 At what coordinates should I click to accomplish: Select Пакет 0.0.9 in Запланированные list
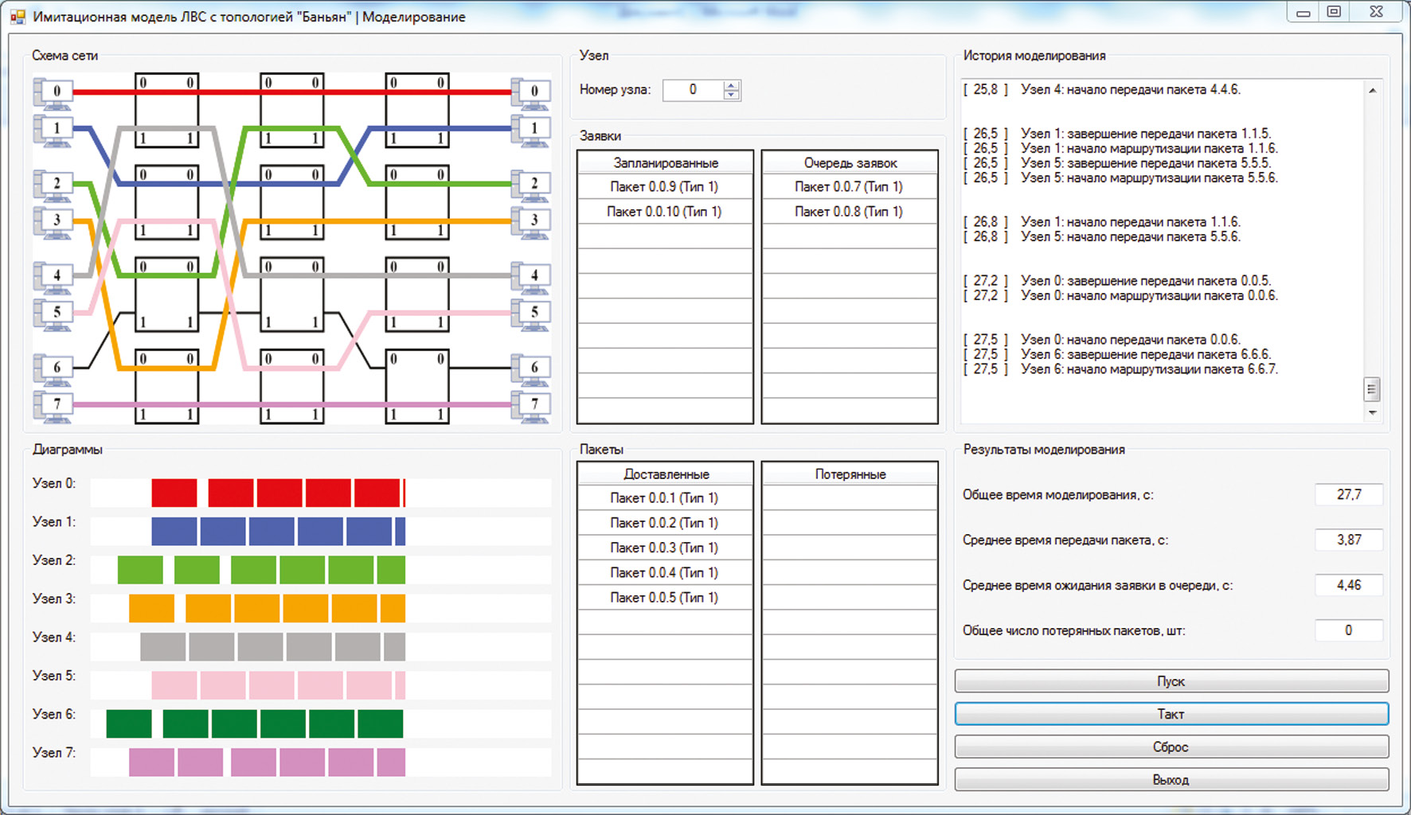click(x=664, y=187)
